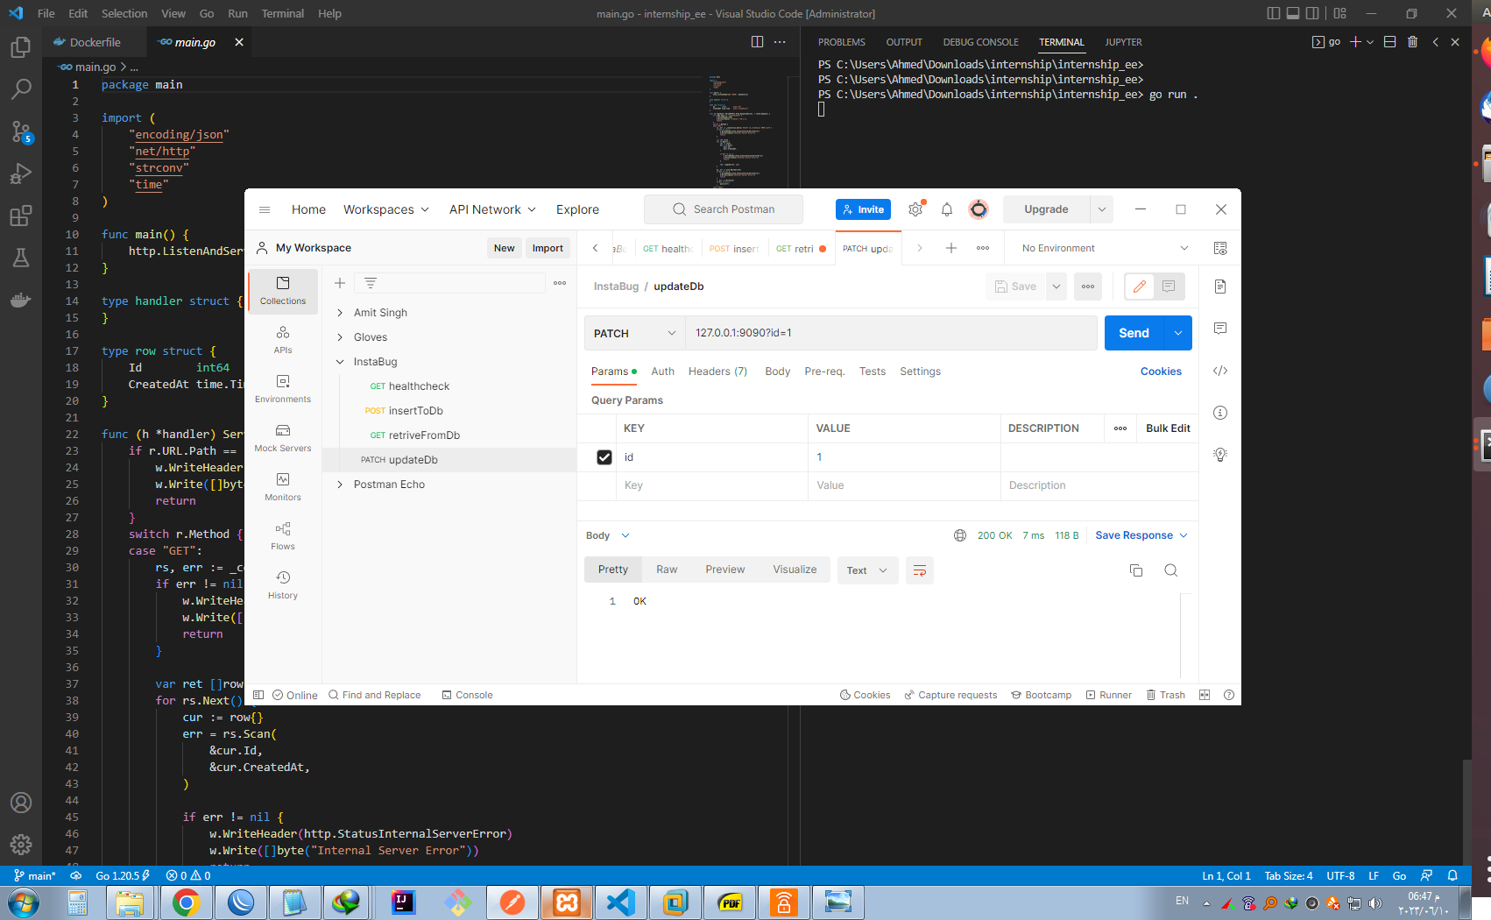Click Postman code snippet icon
This screenshot has height=920, width=1491.
(1220, 371)
